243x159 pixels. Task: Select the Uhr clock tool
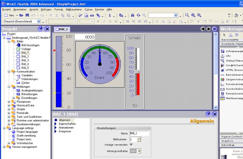[x=222, y=56]
